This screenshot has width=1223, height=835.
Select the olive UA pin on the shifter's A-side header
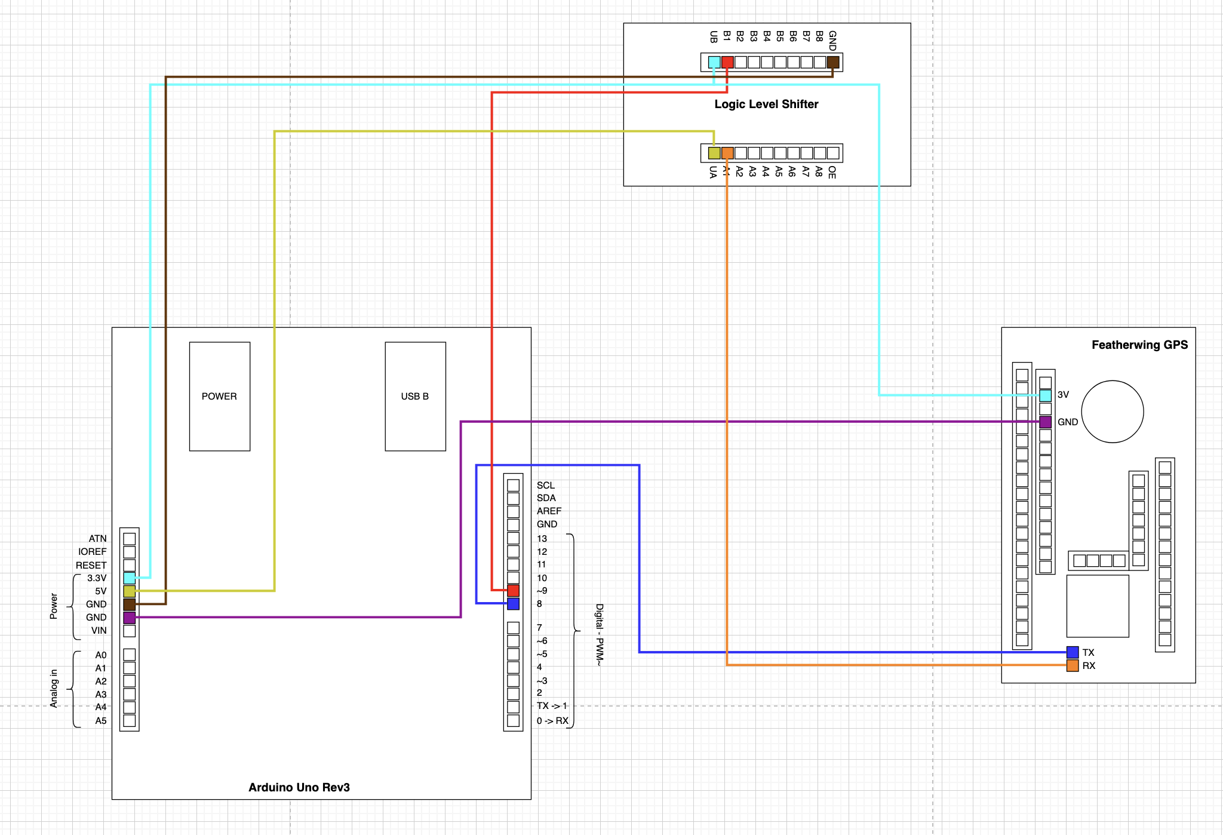pyautogui.click(x=714, y=153)
